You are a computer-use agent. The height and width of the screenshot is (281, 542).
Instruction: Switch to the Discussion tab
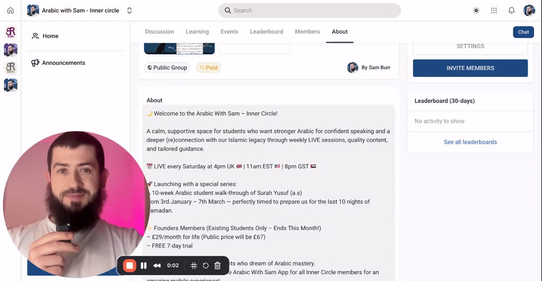click(159, 32)
